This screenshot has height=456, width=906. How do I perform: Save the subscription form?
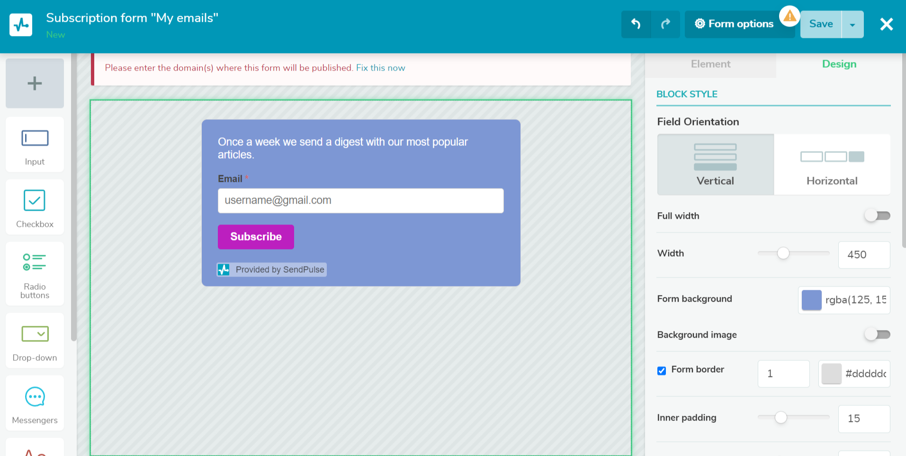[x=821, y=24]
